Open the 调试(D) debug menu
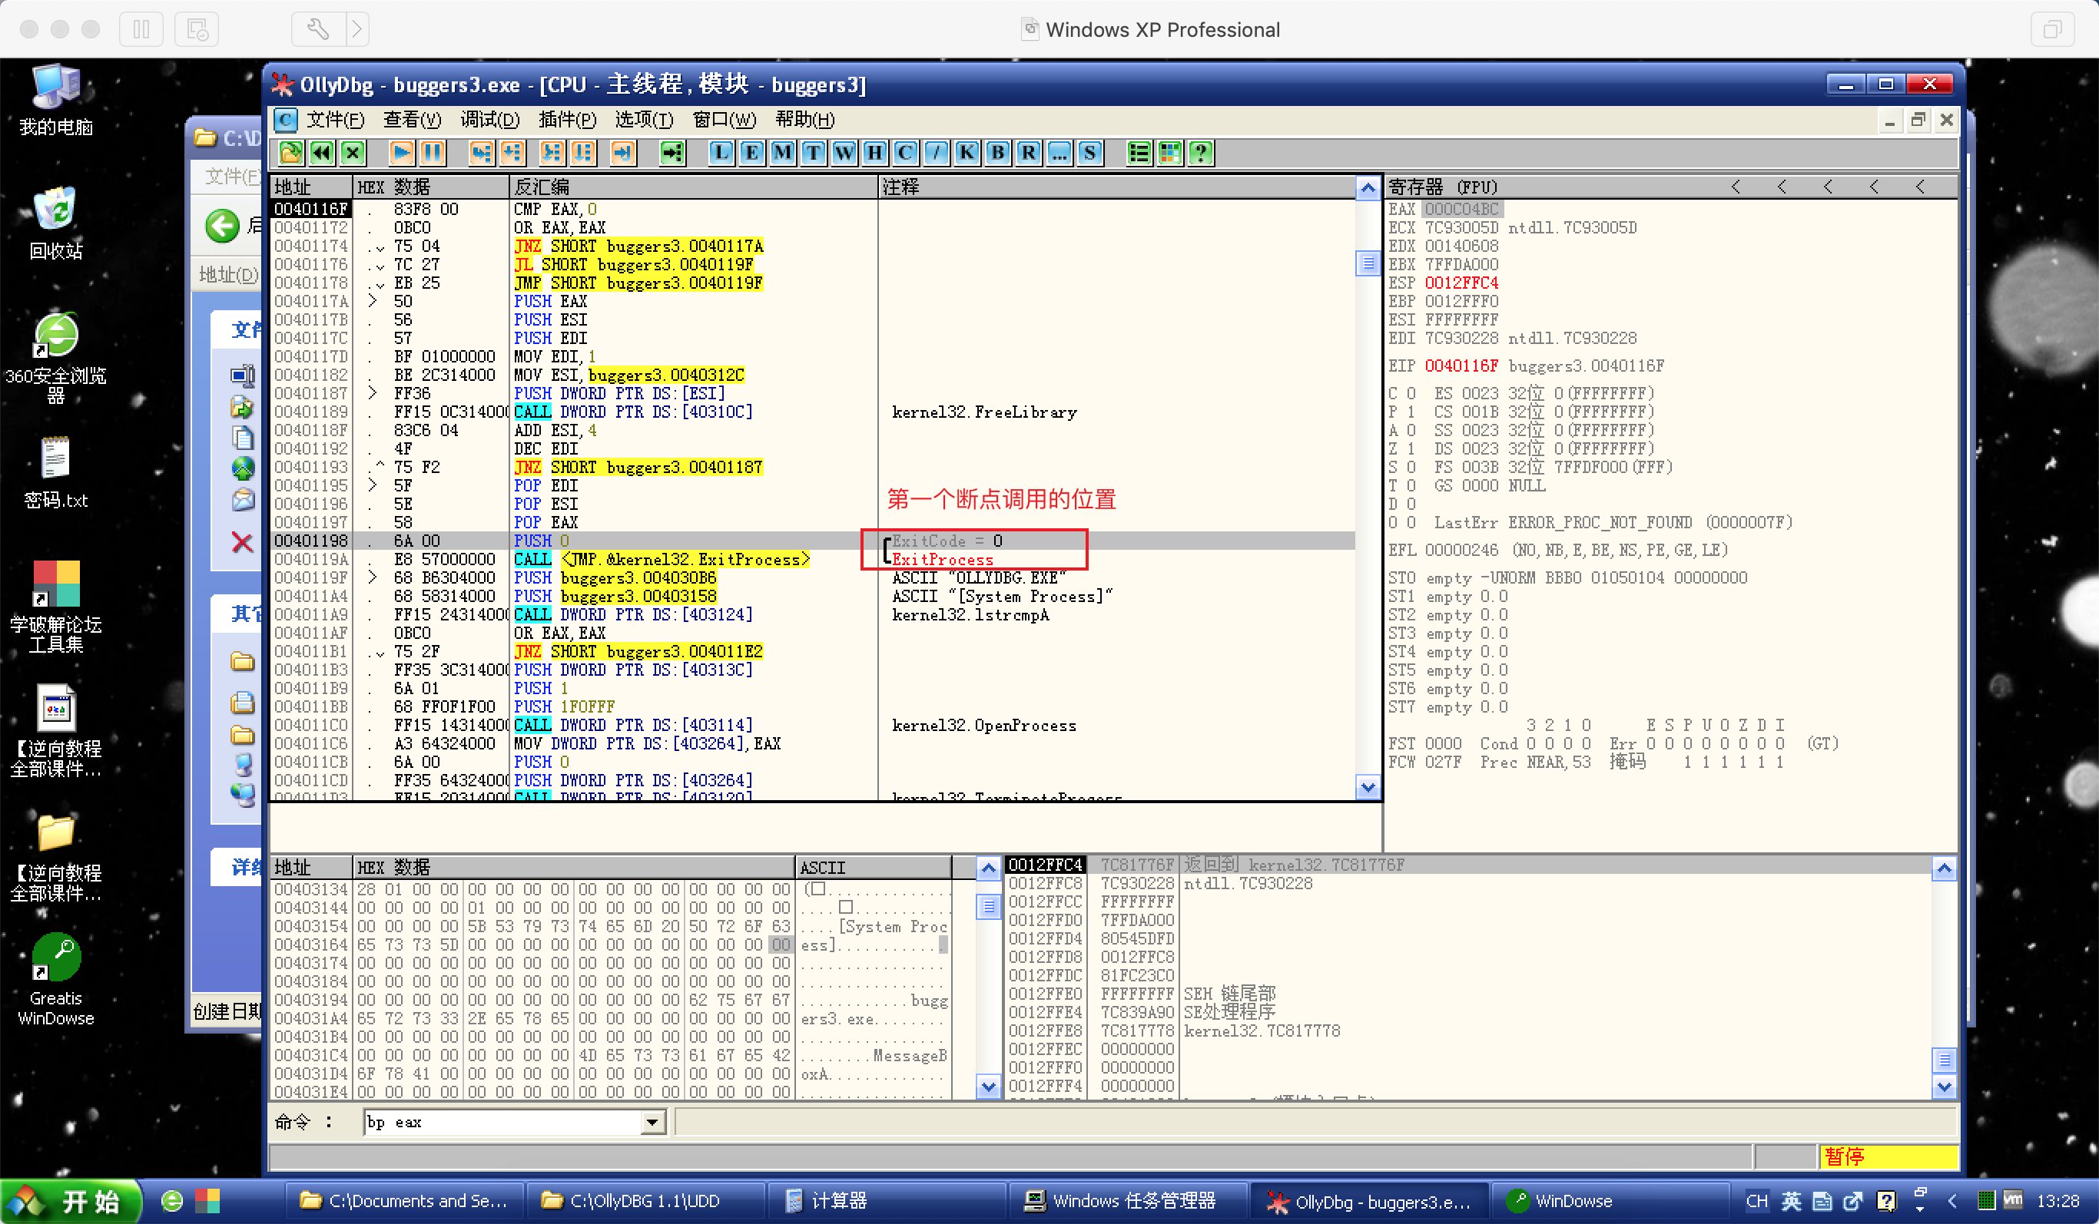2099x1224 pixels. 489,120
